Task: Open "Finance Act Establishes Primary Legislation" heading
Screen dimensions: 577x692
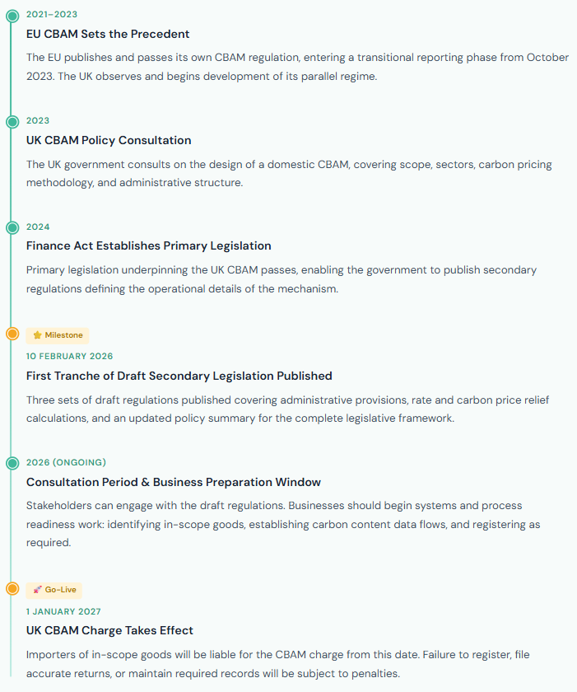Action: tap(148, 245)
